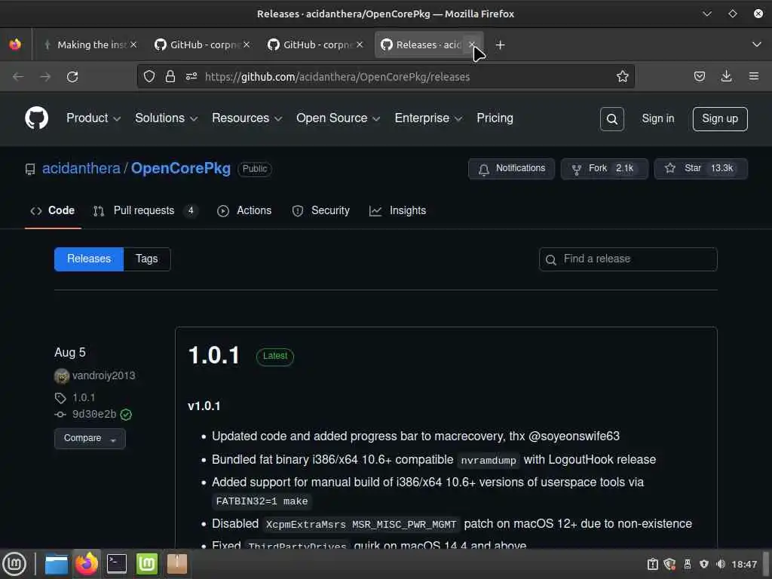Open the Firefox hamburger menu

click(x=753, y=76)
